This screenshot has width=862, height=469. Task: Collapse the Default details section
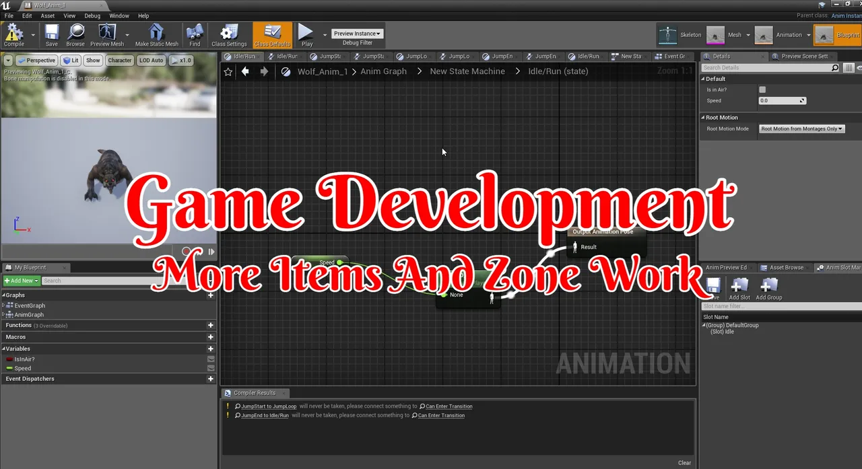[703, 79]
